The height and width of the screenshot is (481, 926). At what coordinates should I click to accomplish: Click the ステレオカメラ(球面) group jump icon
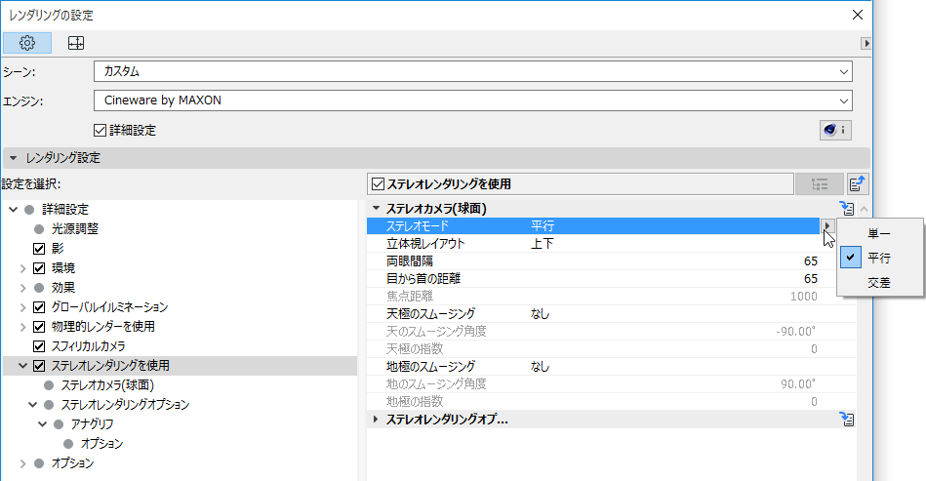[847, 209]
